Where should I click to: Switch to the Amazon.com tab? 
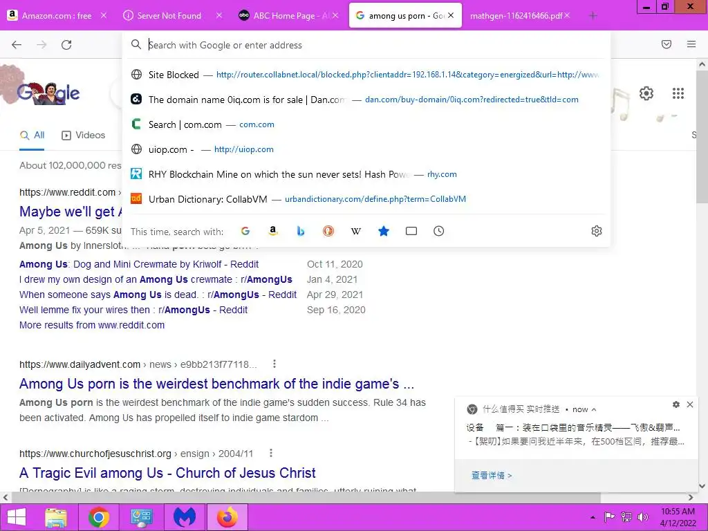[x=57, y=16]
